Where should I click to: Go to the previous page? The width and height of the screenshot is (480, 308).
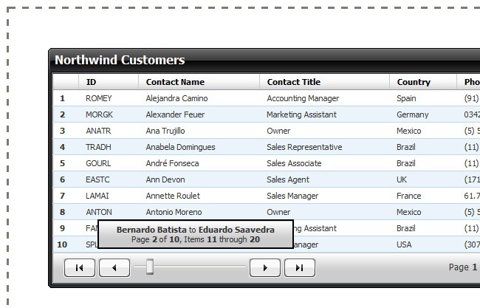(114, 267)
